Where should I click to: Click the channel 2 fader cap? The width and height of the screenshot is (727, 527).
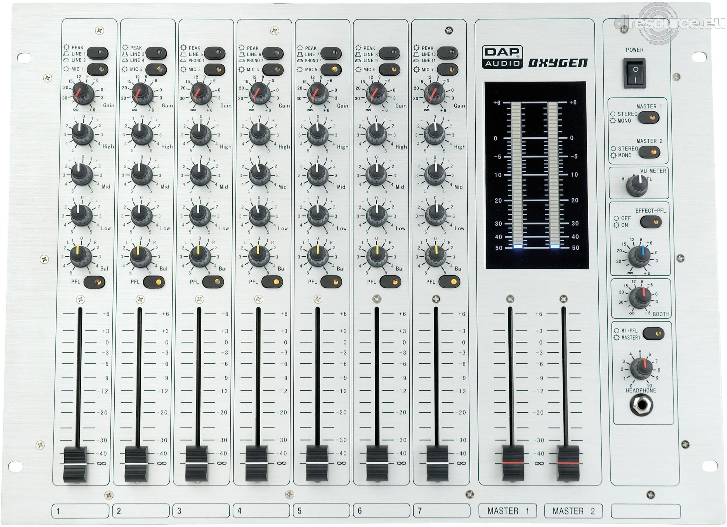136,464
